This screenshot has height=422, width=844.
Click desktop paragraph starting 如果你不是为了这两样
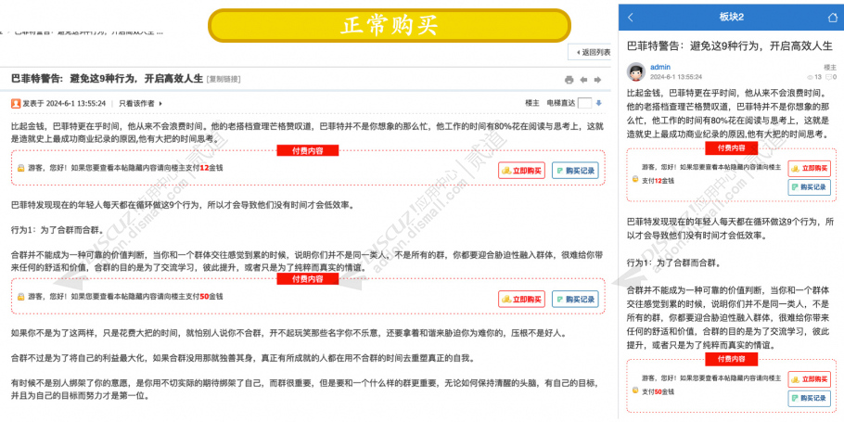288,333
